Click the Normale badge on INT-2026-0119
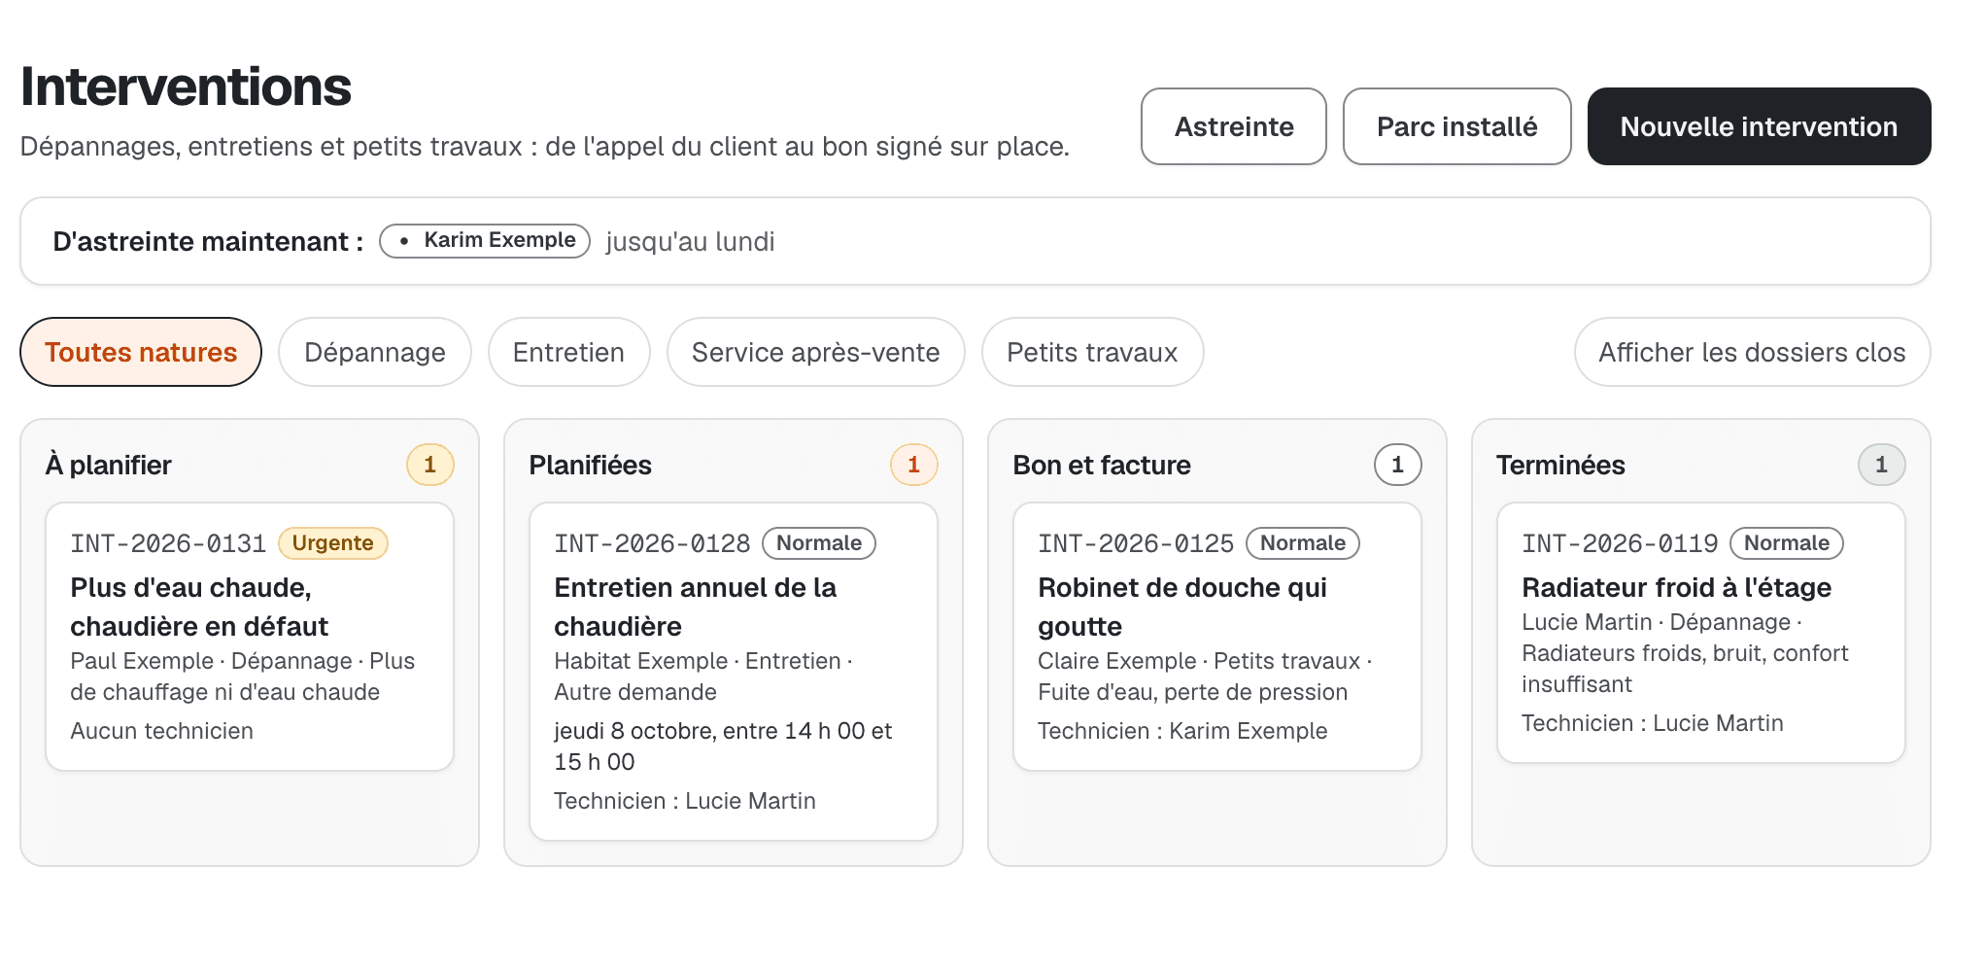Screen dimensions: 1986x972 coord(1787,543)
